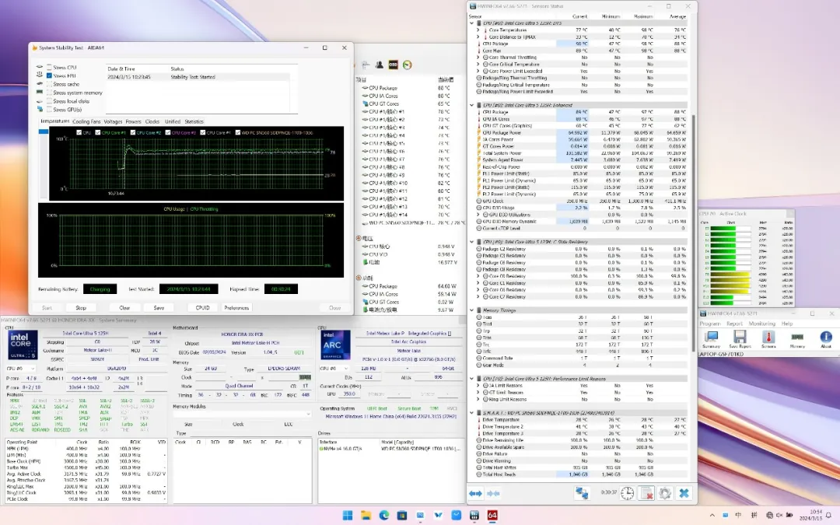Enable the Stress CPU checkbox
This screenshot has width=840, height=525.
(x=50, y=68)
